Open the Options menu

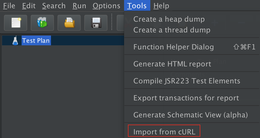106,6
